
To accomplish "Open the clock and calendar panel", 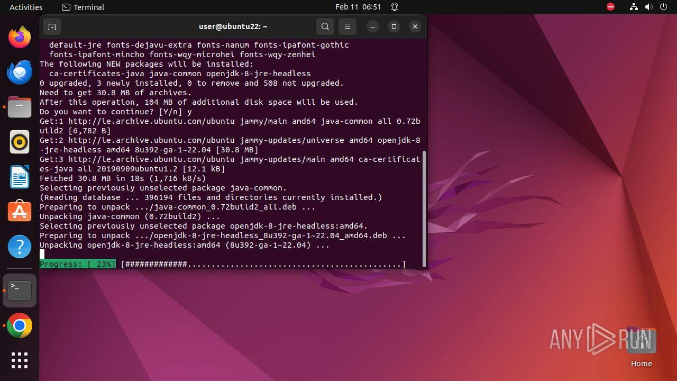I will [358, 7].
